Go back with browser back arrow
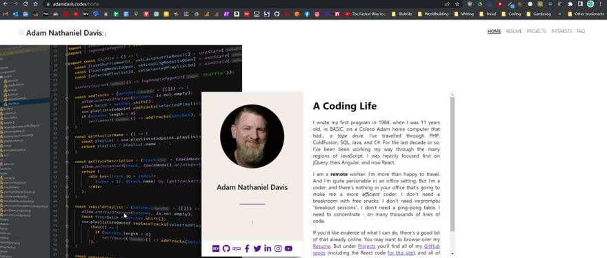 5,4
